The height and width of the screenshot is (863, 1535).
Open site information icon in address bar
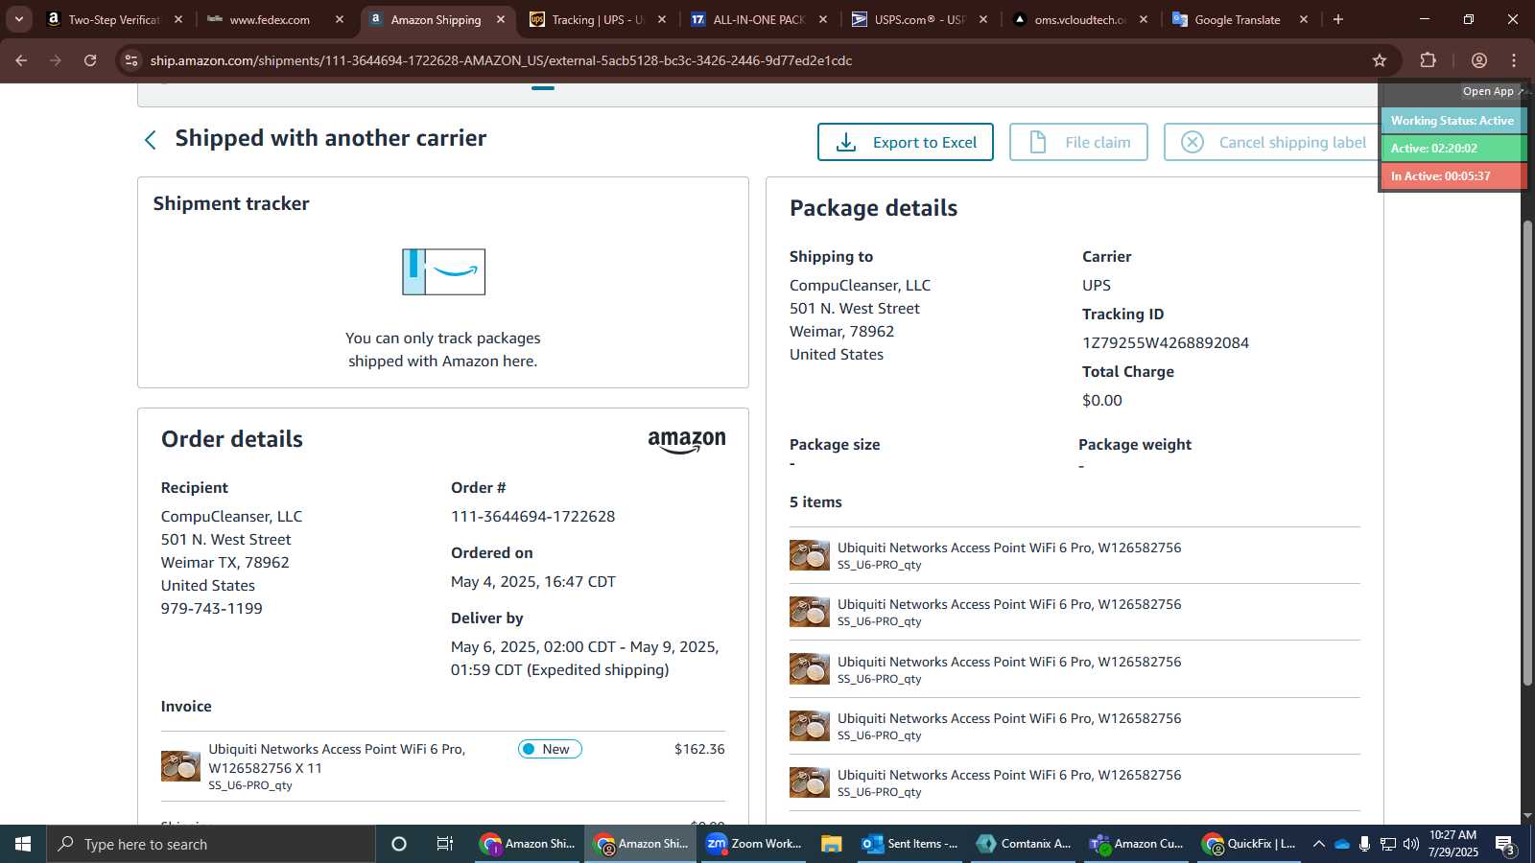click(131, 60)
